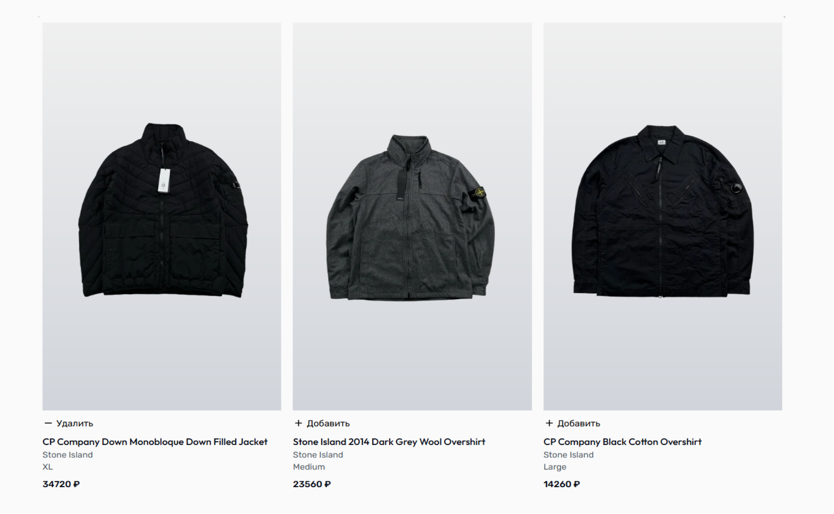Click the XL size label
Screen dimensions: 834x514
point(48,467)
